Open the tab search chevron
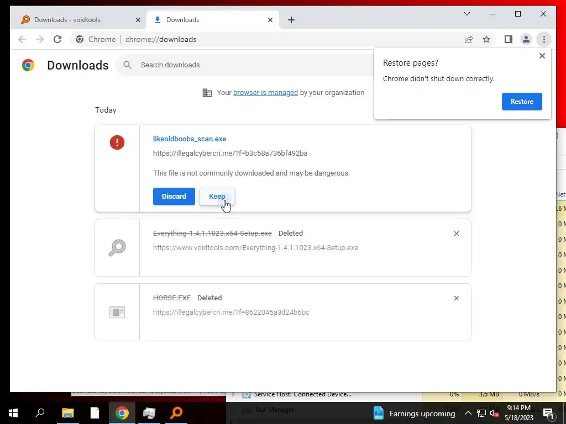The image size is (566, 424). 467,14
